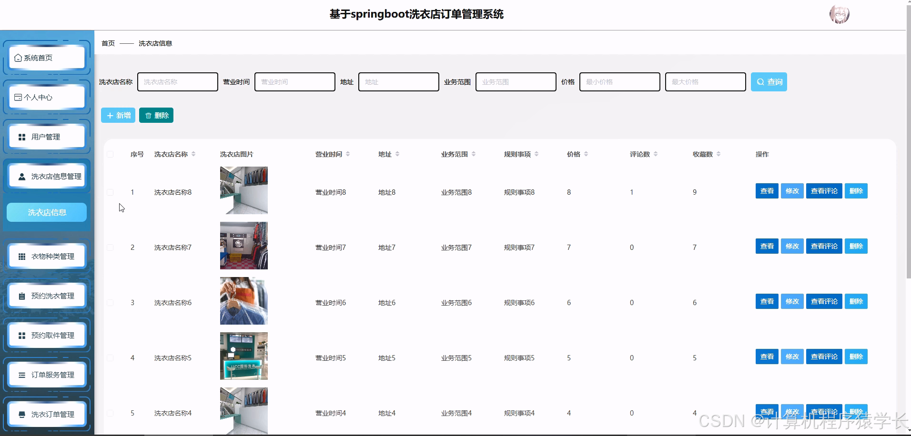Tick the checkbox for row 洗衣店名称7
This screenshot has height=436, width=911.
(x=110, y=248)
